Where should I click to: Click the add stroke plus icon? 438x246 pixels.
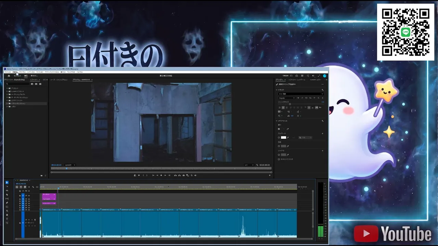click(x=322, y=134)
